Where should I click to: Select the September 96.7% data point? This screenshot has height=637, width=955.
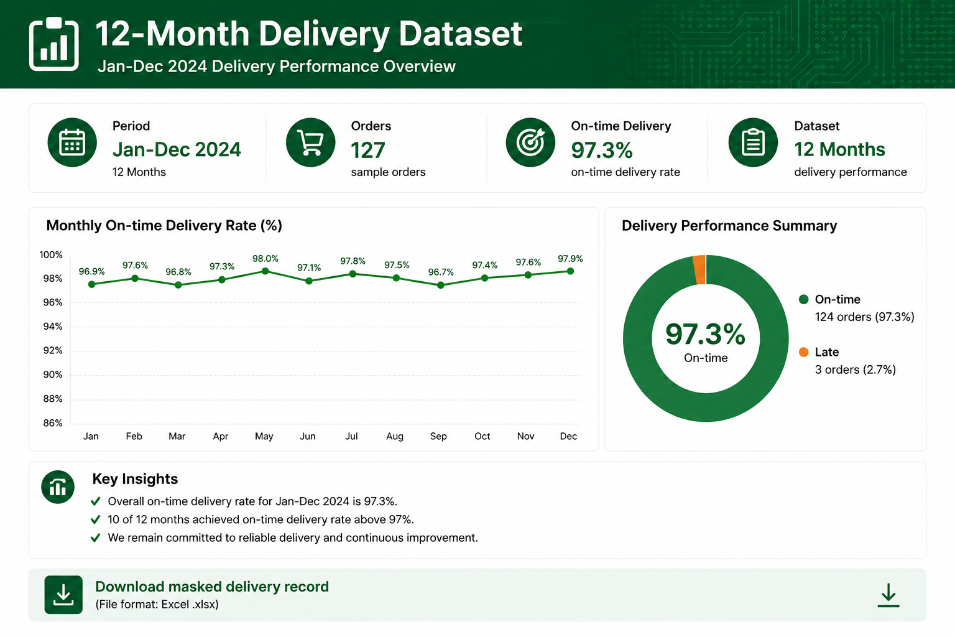[441, 285]
